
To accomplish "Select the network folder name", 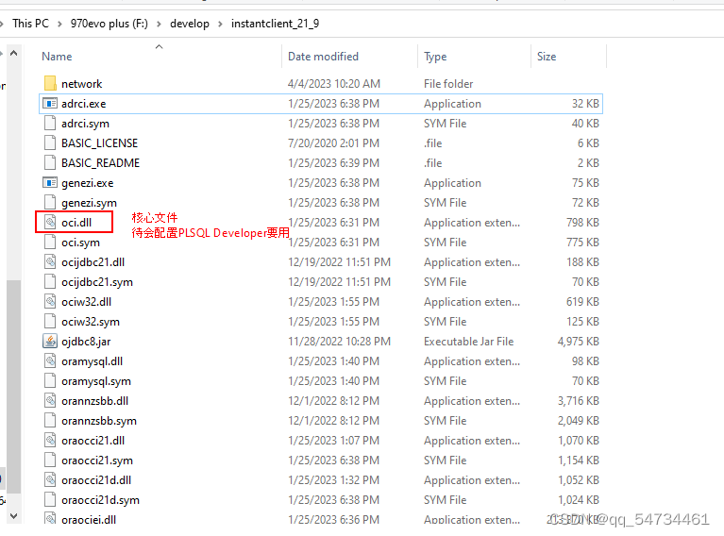I will pyautogui.click(x=82, y=84).
